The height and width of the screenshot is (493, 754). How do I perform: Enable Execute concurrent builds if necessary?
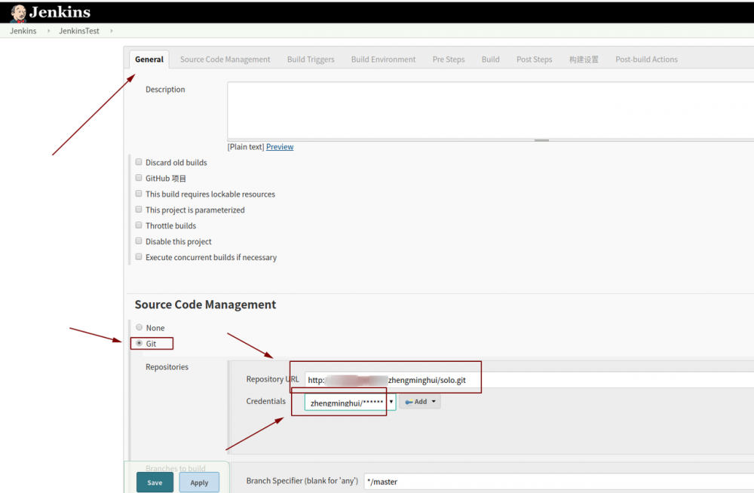click(x=139, y=257)
